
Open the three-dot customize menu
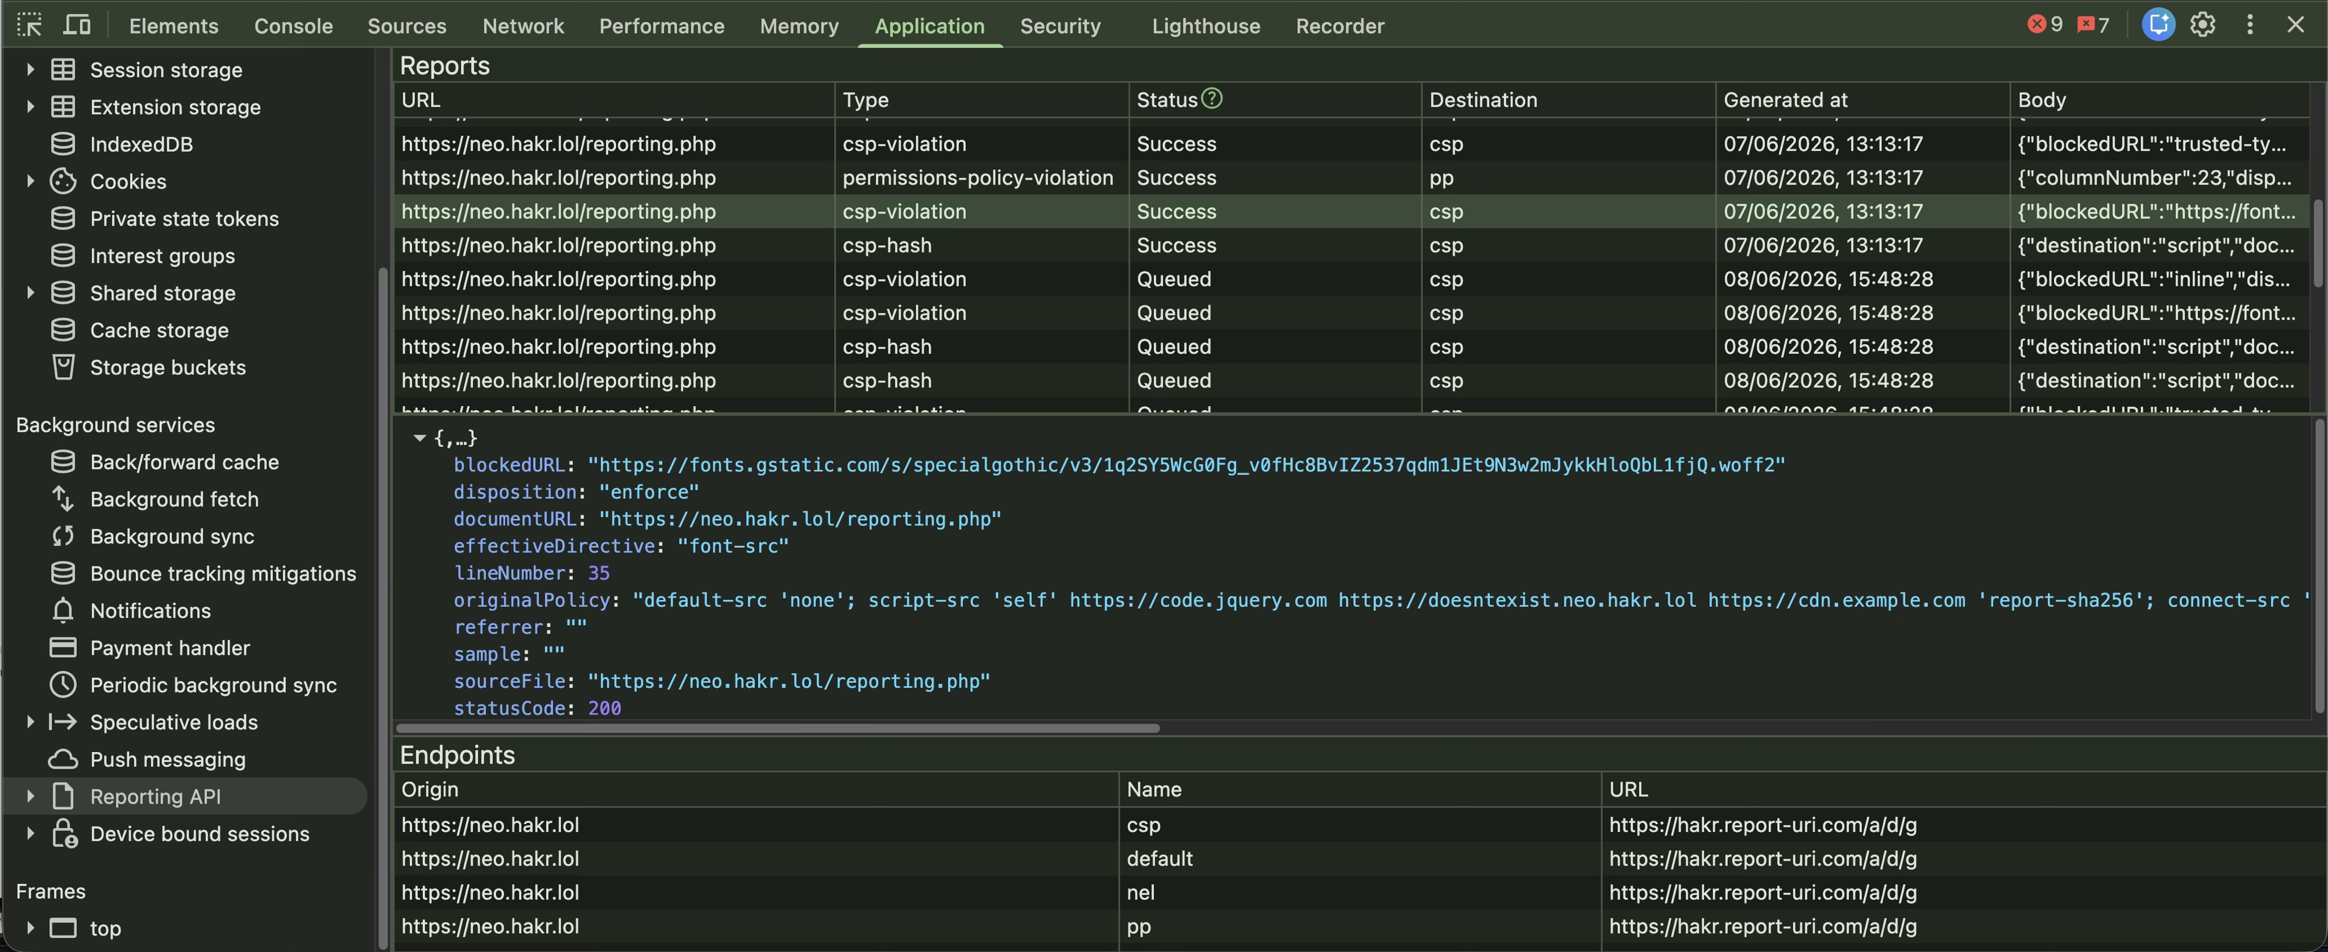click(x=2250, y=26)
